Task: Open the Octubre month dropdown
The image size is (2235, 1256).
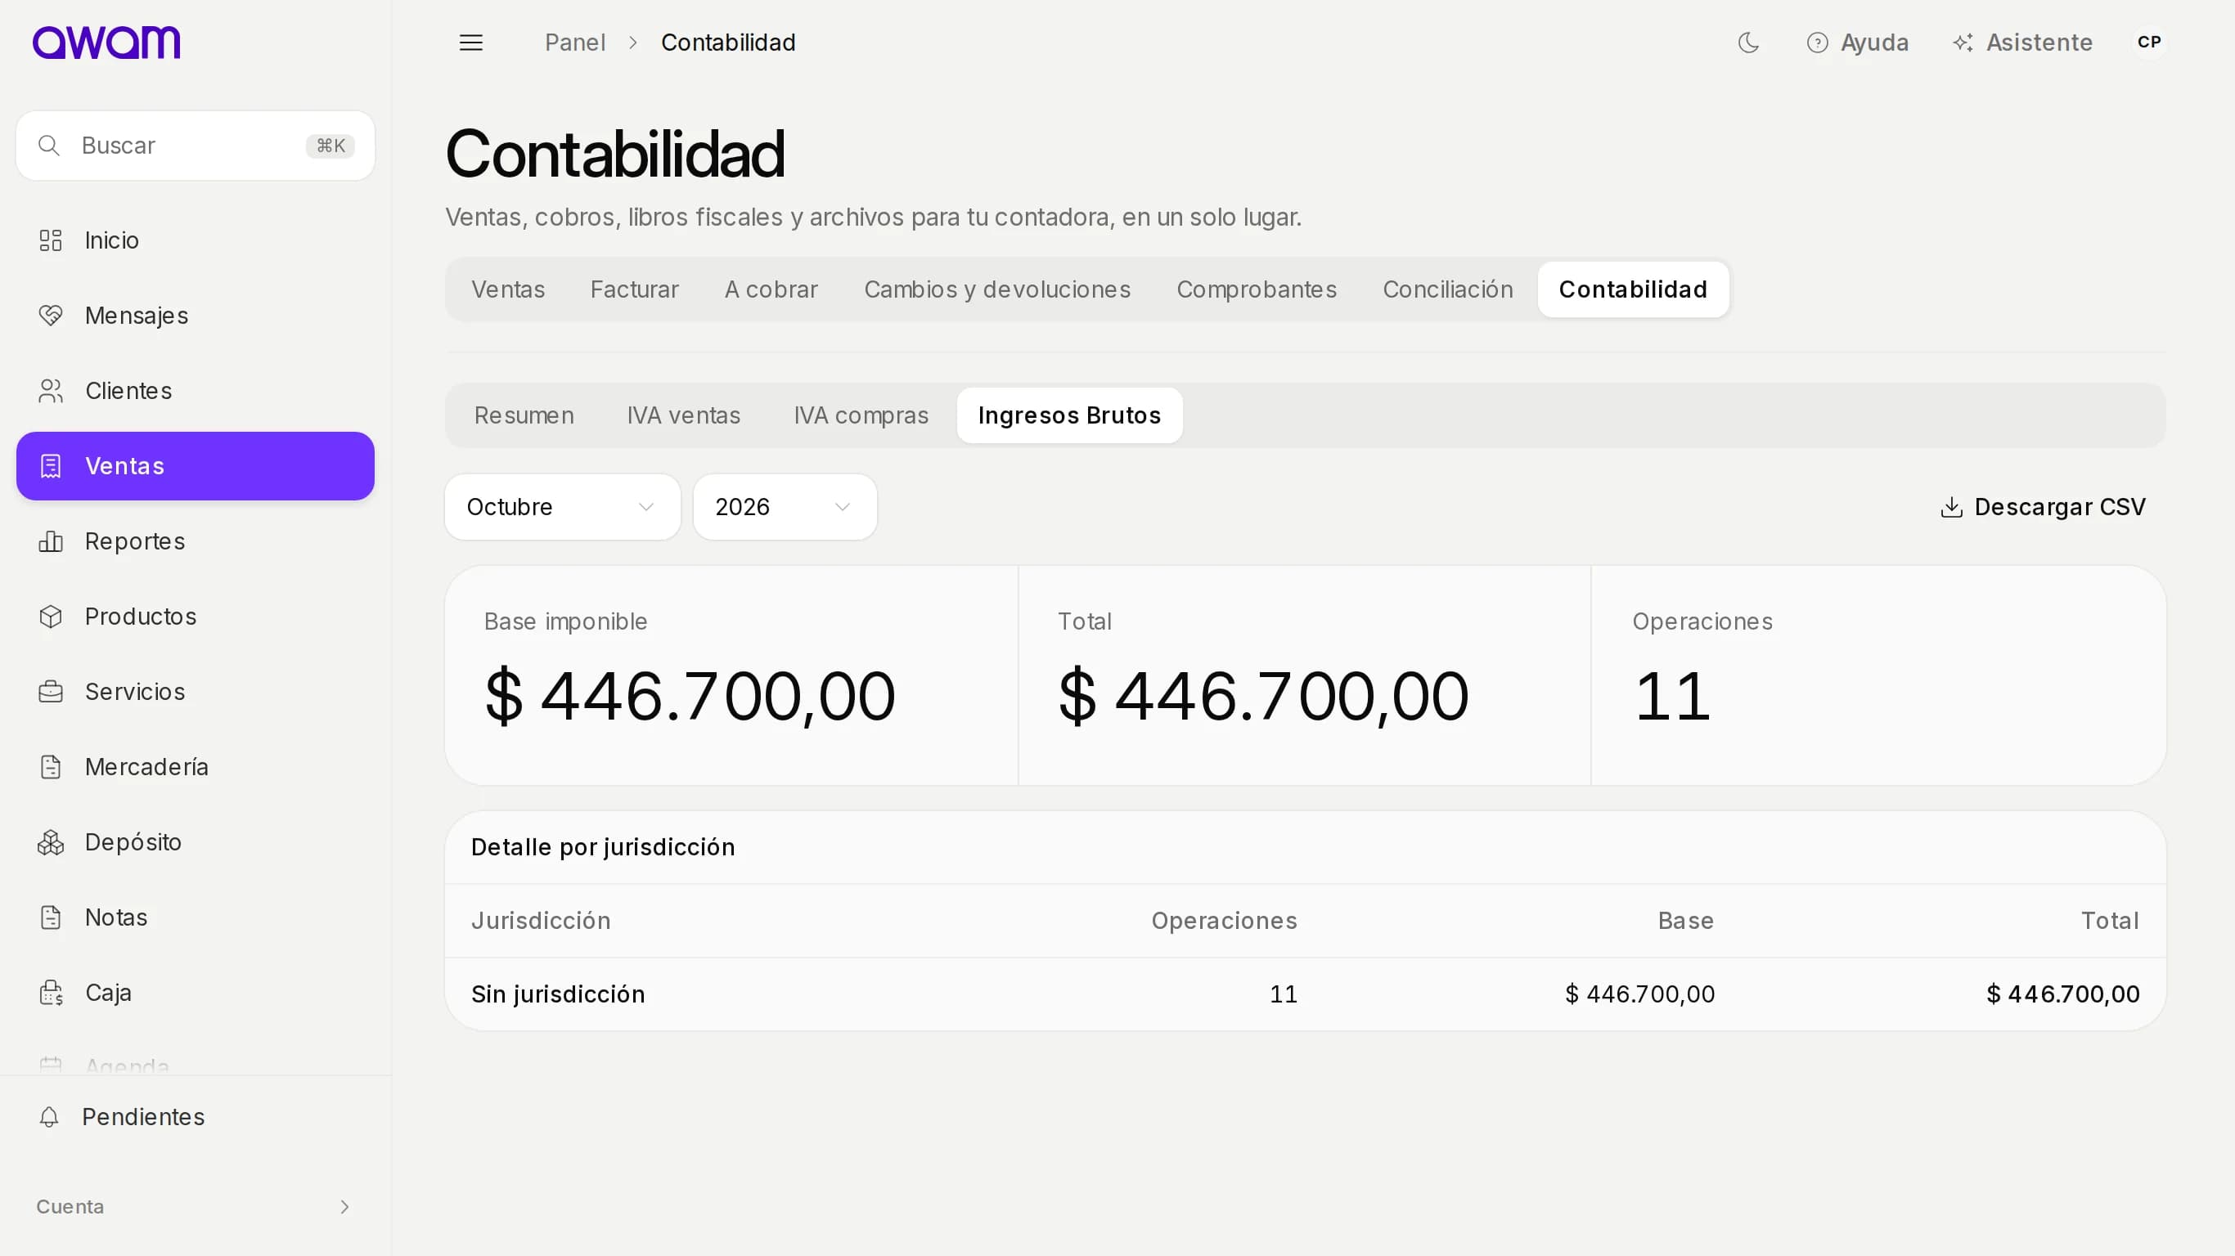Action: click(562, 508)
